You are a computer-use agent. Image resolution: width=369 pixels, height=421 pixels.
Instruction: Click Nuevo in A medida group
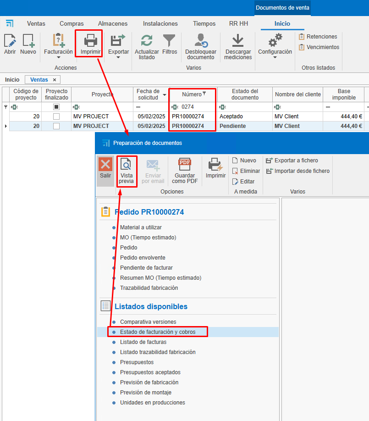[x=244, y=161]
